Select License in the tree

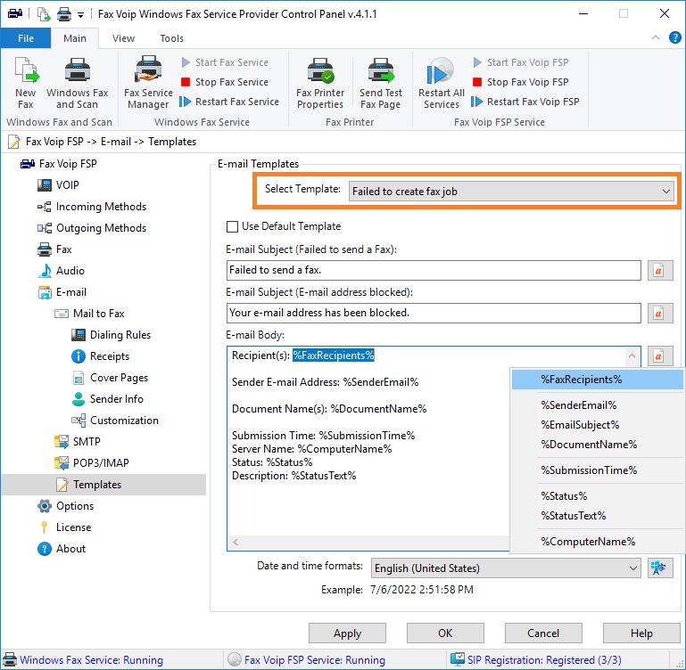[65, 528]
